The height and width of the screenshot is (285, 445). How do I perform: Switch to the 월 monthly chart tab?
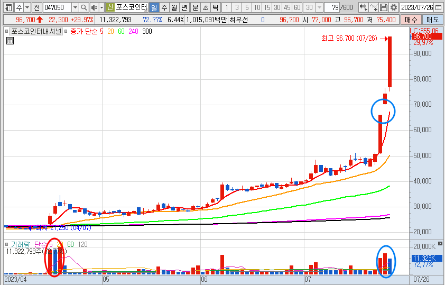coord(174,7)
